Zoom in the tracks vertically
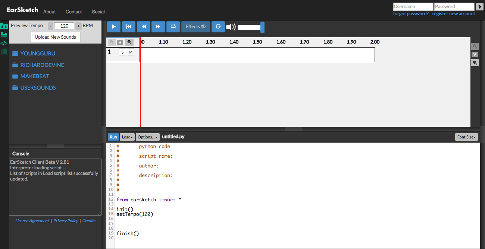This screenshot has width=485, height=249. (x=475, y=63)
